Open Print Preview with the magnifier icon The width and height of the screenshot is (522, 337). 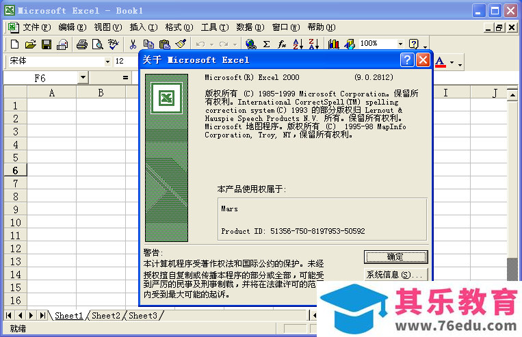click(98, 44)
